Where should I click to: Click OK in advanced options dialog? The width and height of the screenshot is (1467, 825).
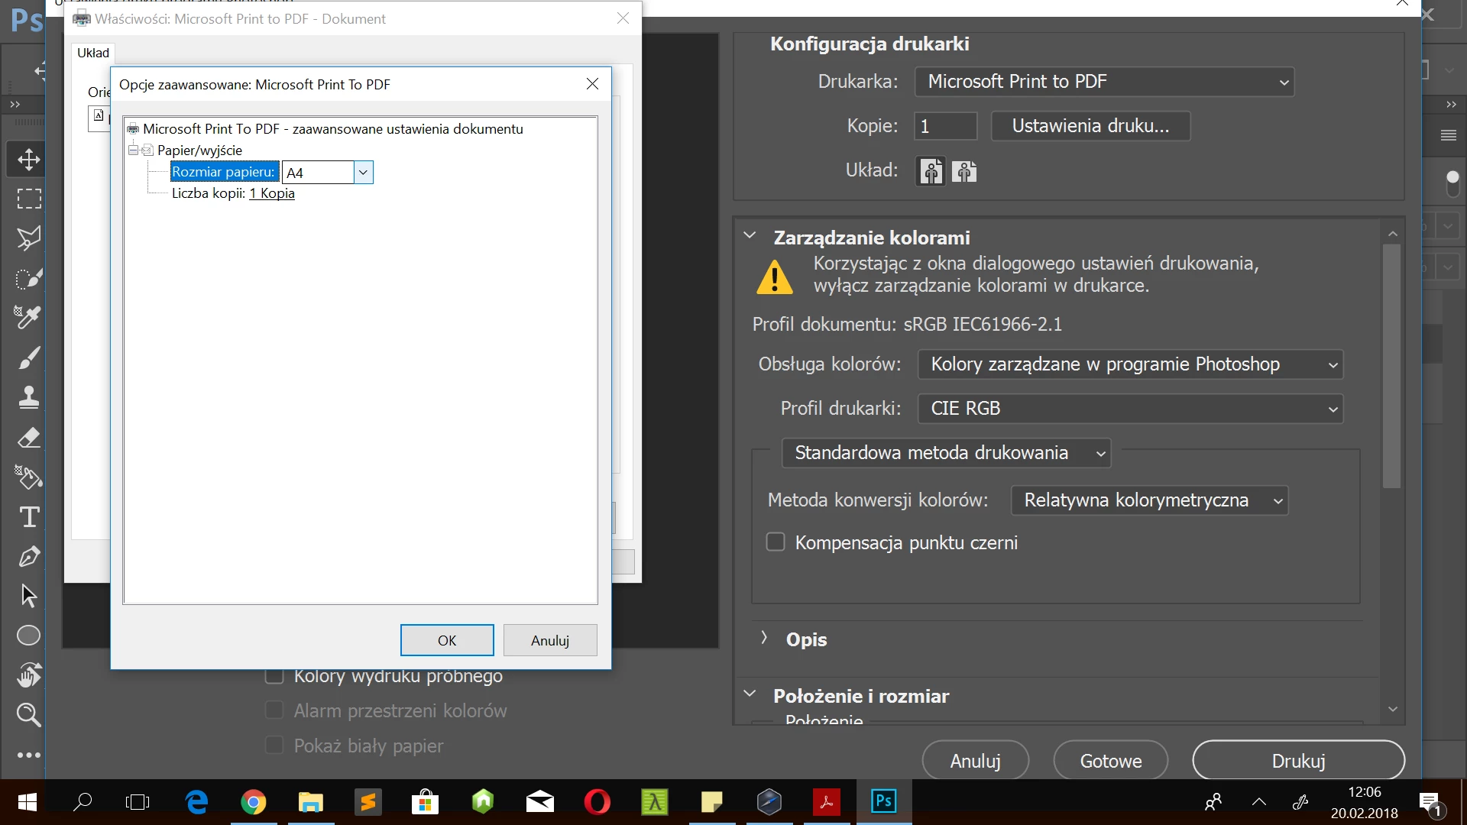click(x=447, y=640)
